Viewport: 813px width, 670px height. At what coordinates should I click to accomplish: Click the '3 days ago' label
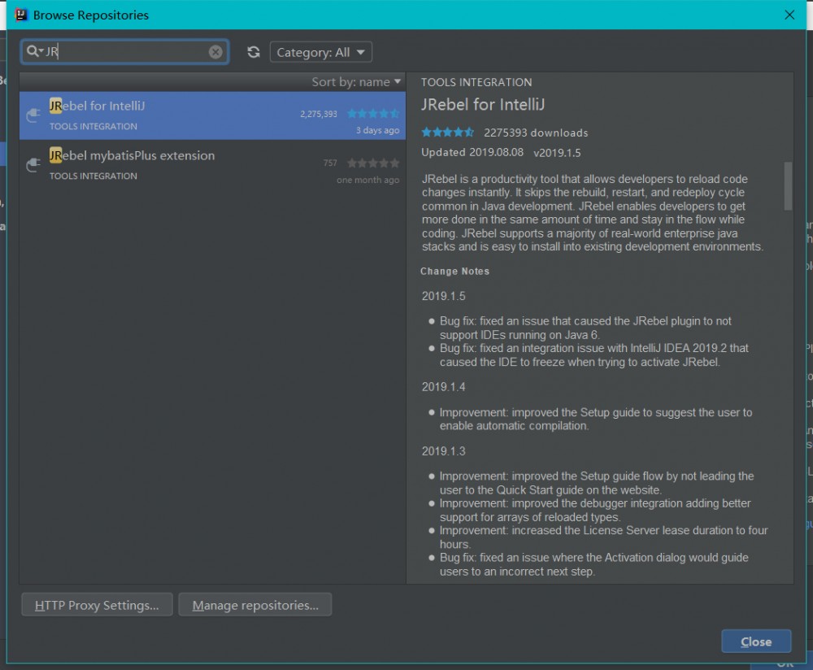coord(377,130)
